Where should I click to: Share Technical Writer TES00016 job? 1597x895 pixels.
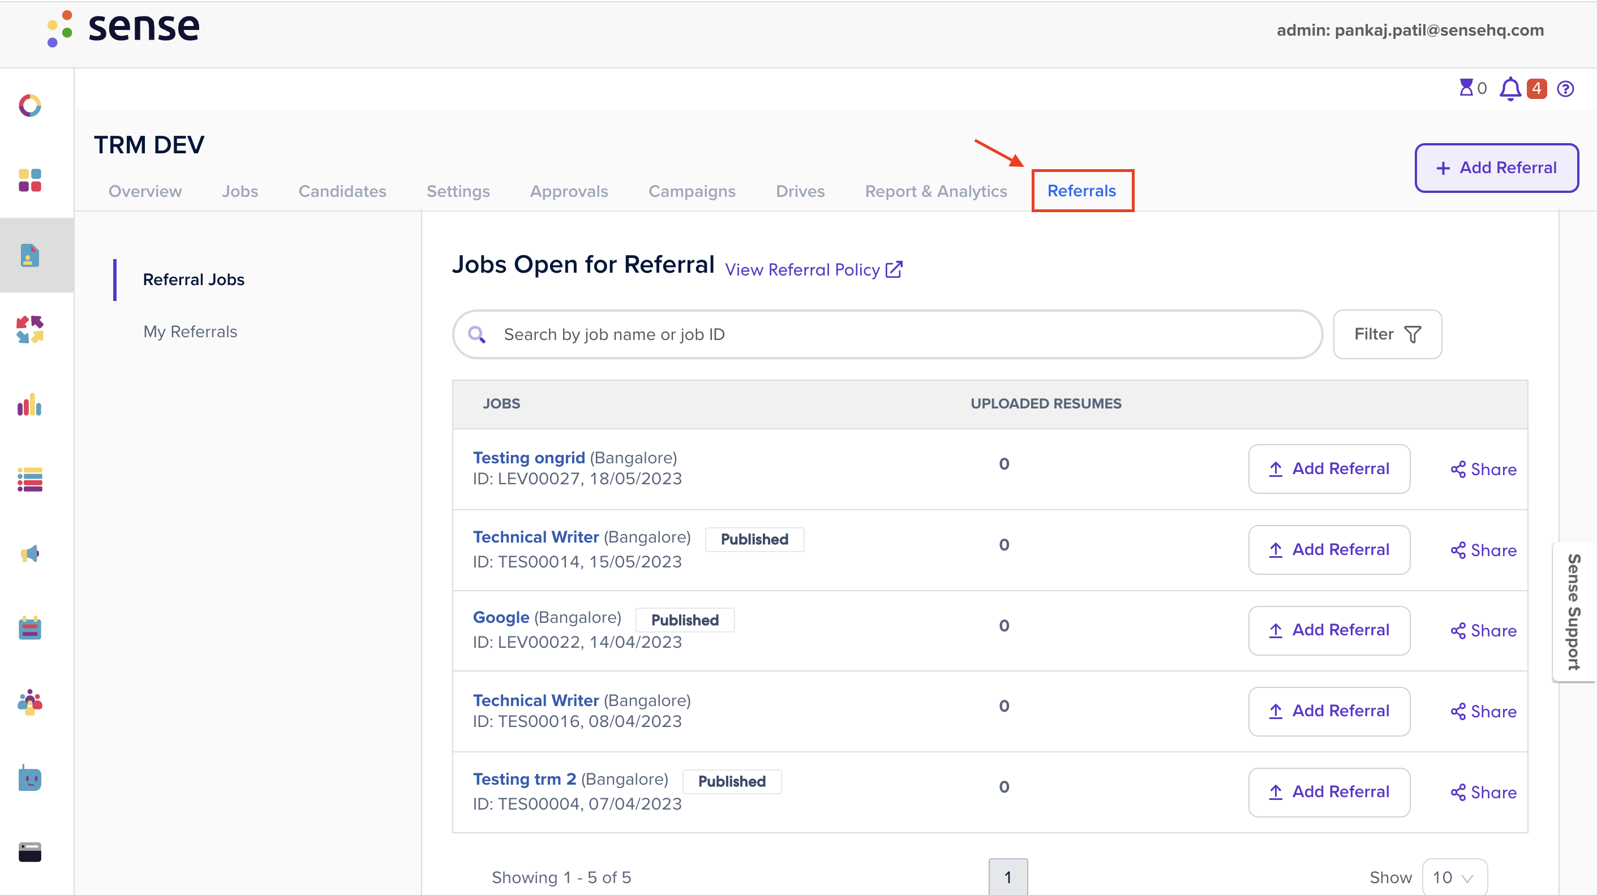point(1484,712)
